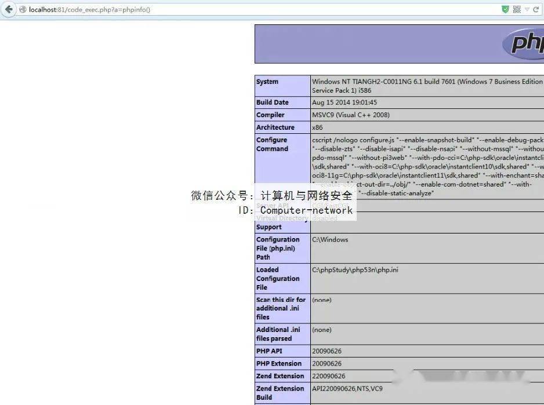Select the "Build Date" row label

273,103
